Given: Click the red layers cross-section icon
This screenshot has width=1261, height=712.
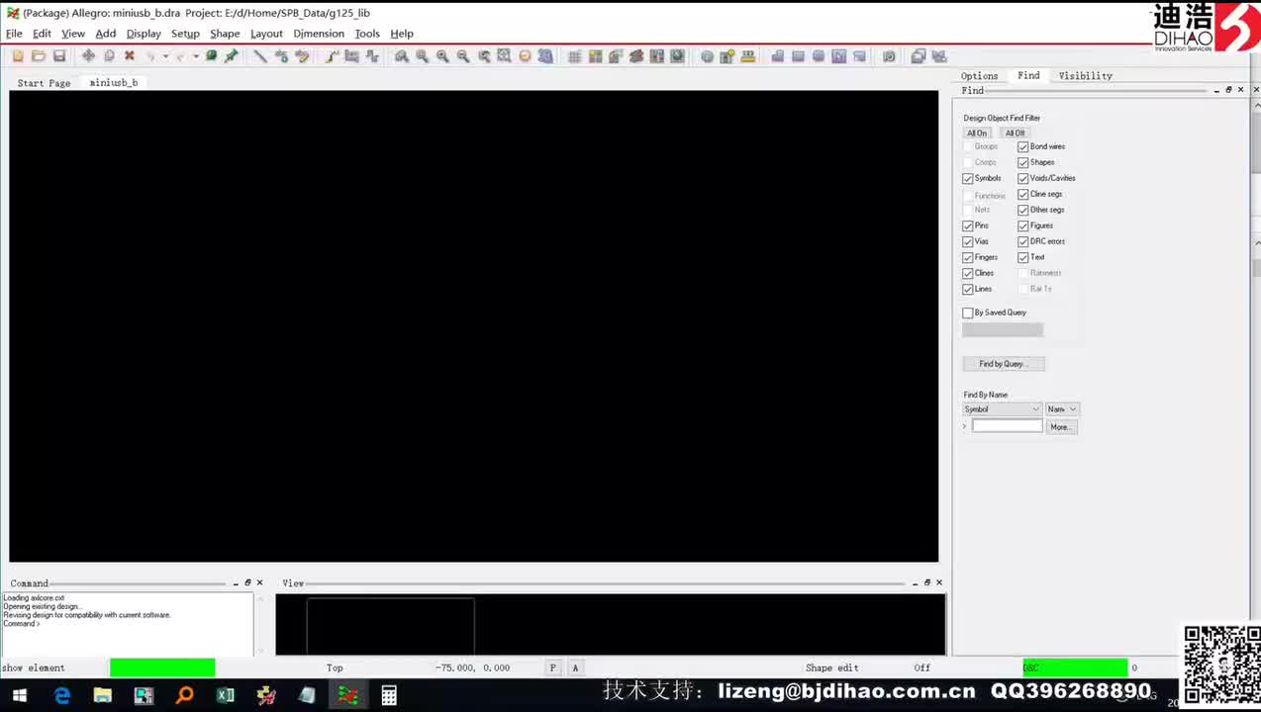Looking at the screenshot, I should (636, 56).
